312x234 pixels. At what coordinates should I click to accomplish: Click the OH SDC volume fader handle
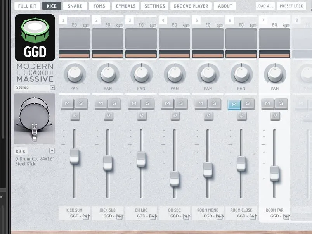[175, 179]
